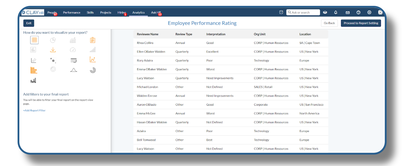Click the Ellen OBaker Walden name cell
This screenshot has height=166, width=403.
coord(151,52)
